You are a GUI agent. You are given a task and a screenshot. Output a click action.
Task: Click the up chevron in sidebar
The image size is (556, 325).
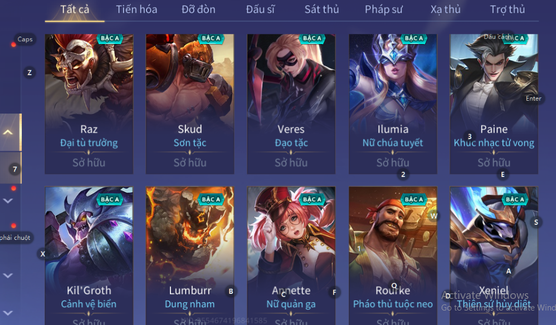pos(8,132)
